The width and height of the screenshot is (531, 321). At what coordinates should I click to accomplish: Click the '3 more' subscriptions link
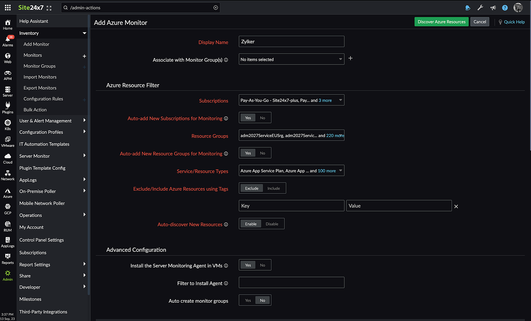pyautogui.click(x=325, y=100)
